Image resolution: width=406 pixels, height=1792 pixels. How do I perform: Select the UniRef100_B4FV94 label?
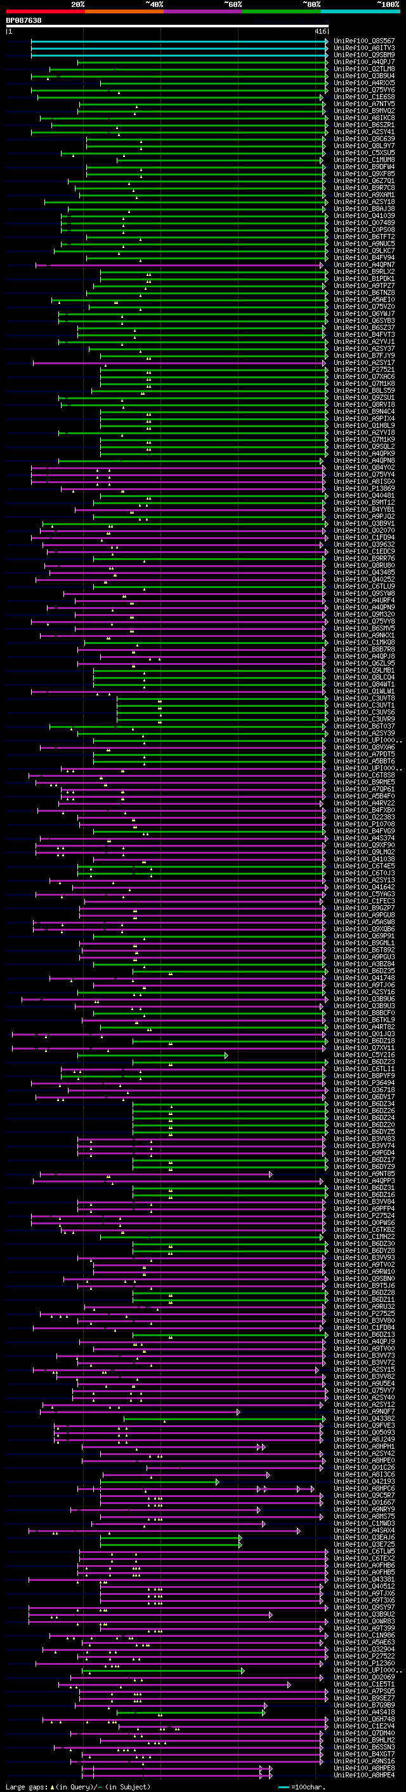tap(364, 257)
